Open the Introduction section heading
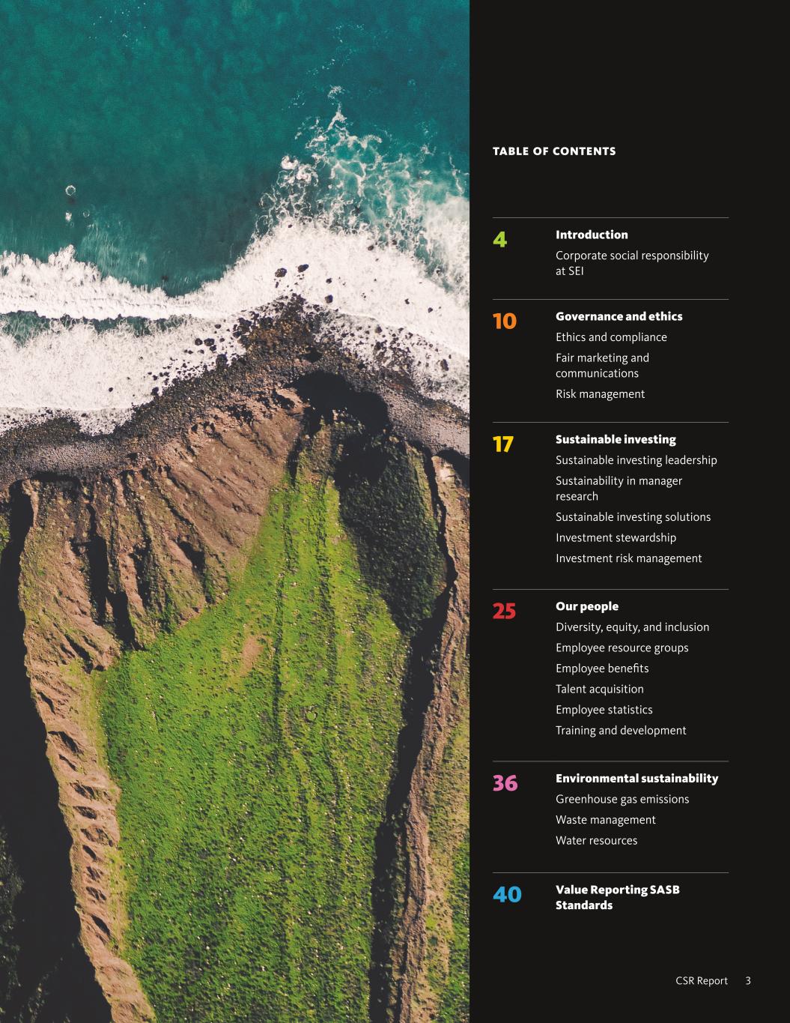 (x=592, y=235)
